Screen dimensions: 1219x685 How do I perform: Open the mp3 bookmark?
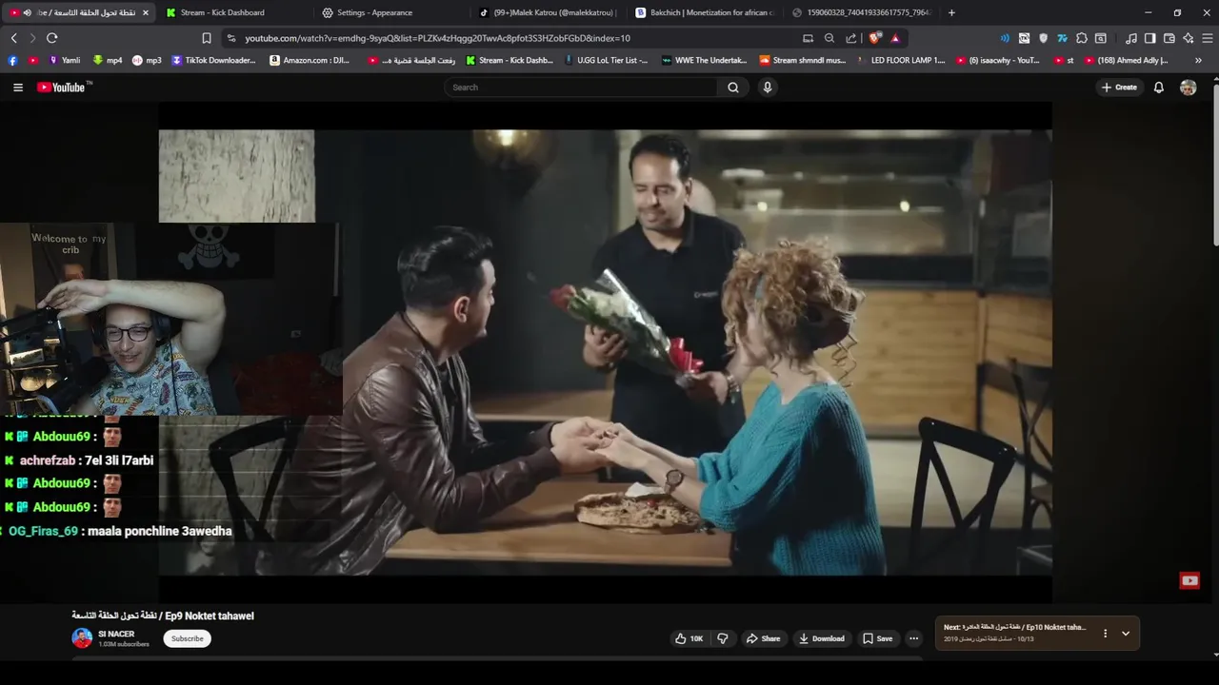(147, 60)
